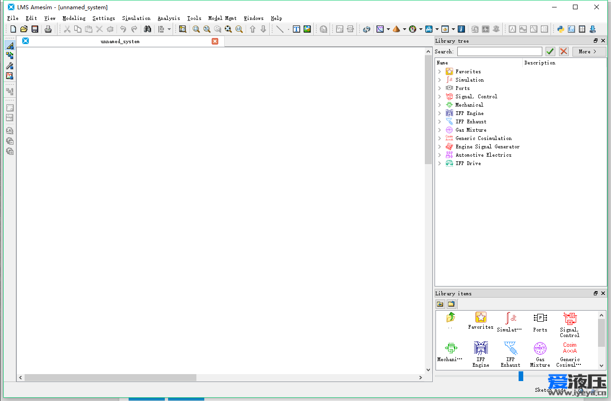Close the unnamed_system tab

pyautogui.click(x=215, y=41)
